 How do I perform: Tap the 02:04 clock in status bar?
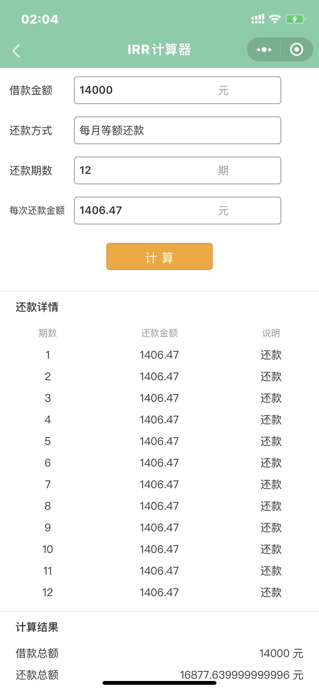click(40, 19)
